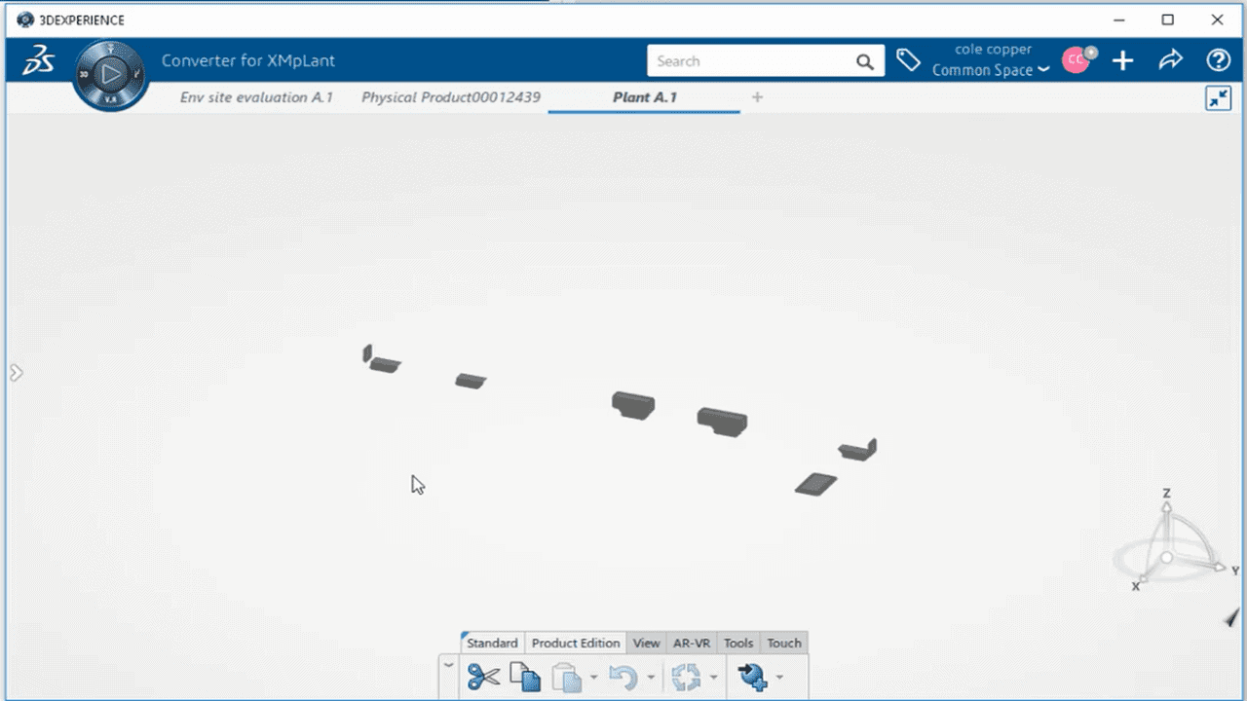Click the Cut scissors icon

tap(483, 676)
